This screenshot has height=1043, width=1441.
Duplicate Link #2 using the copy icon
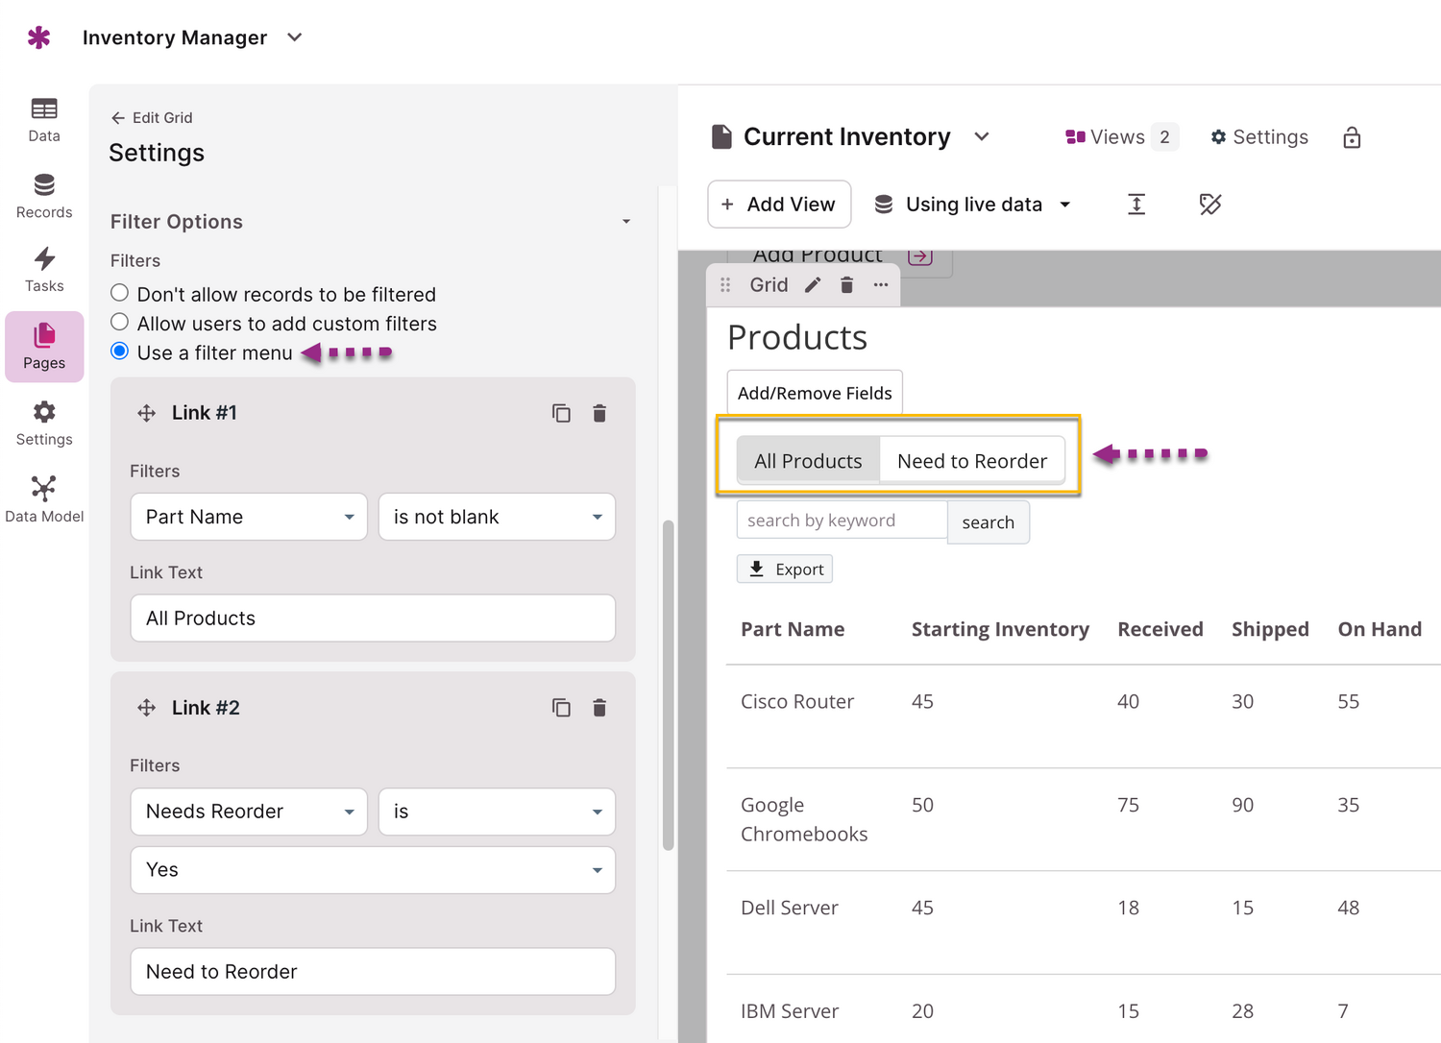(x=561, y=708)
